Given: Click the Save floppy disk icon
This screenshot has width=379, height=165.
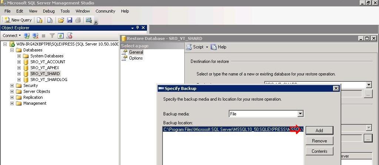Looking at the screenshot, I should click(70, 20).
